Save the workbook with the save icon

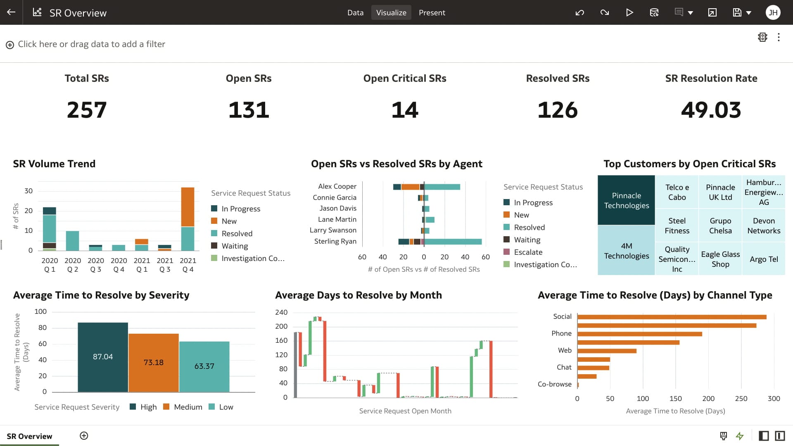737,12
